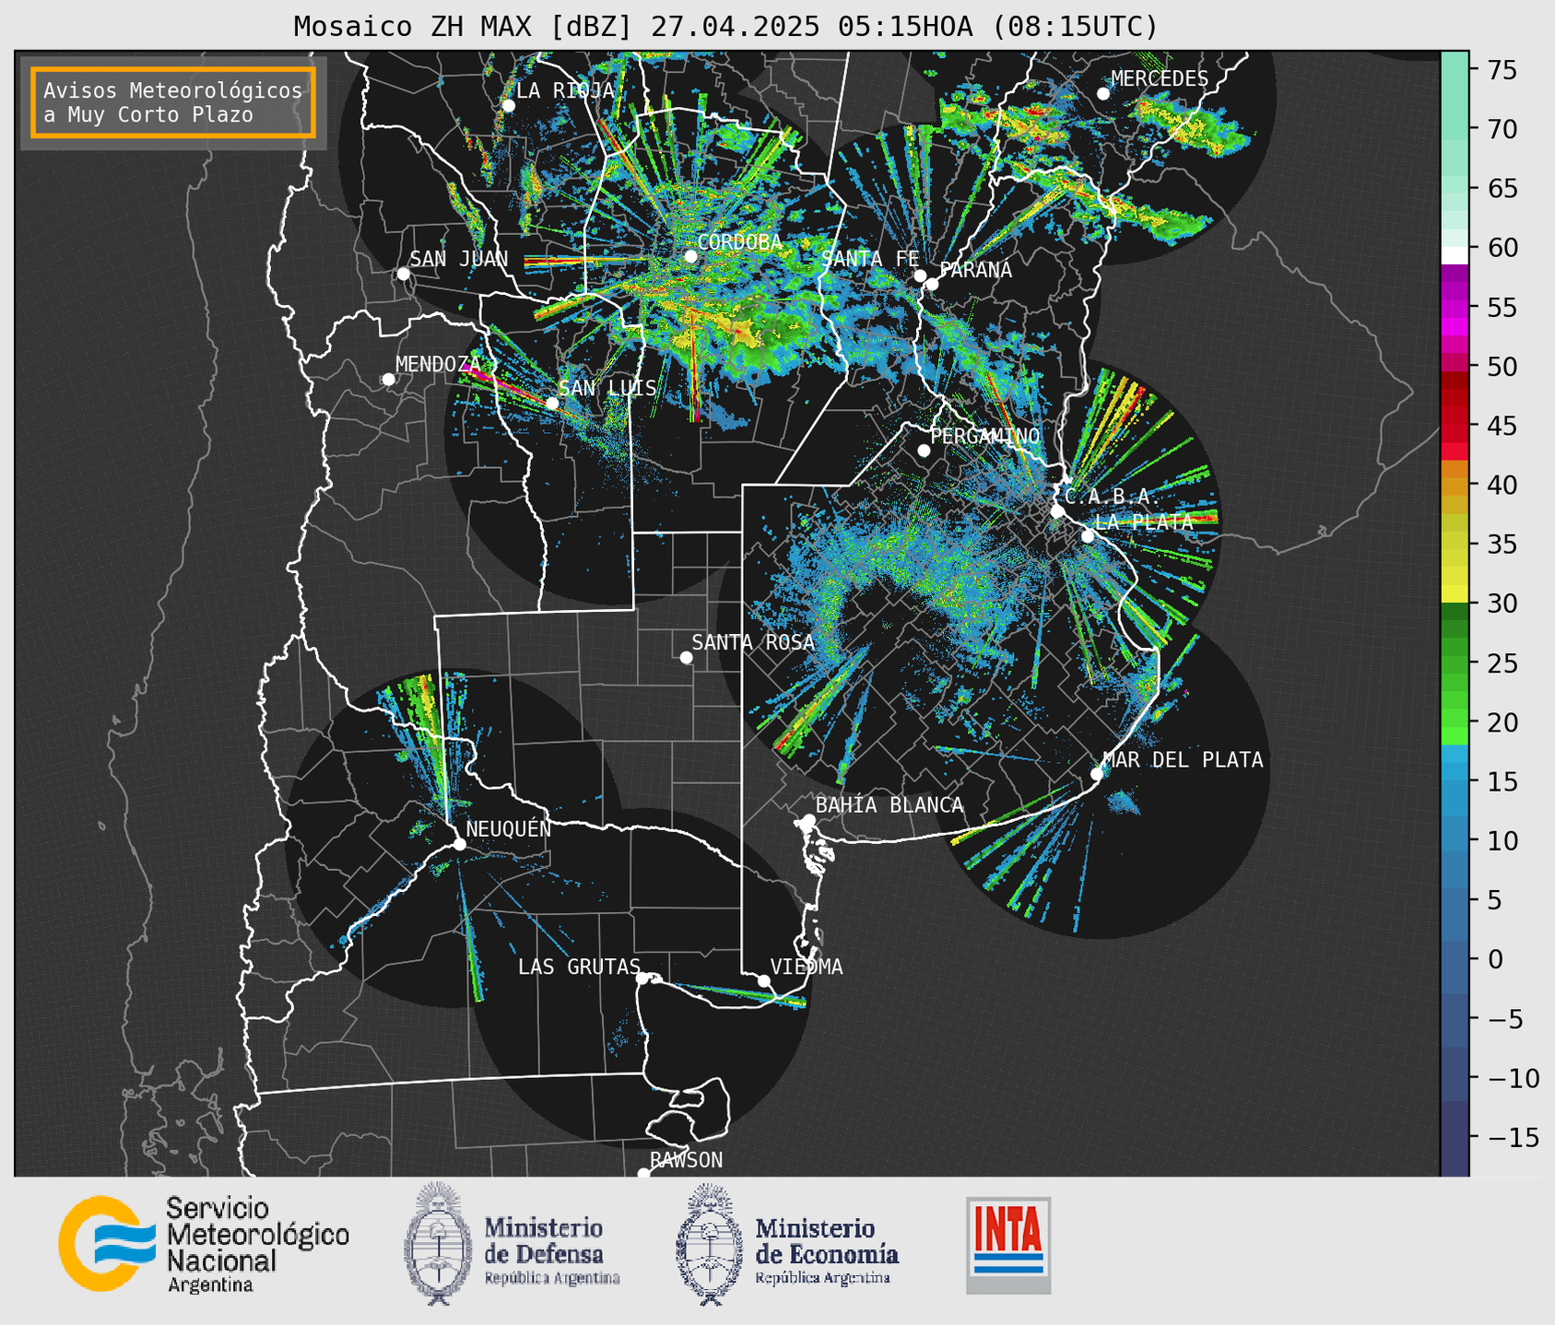Click the LAS GRUTAS map label
The height and width of the screenshot is (1325, 1555).
click(579, 967)
